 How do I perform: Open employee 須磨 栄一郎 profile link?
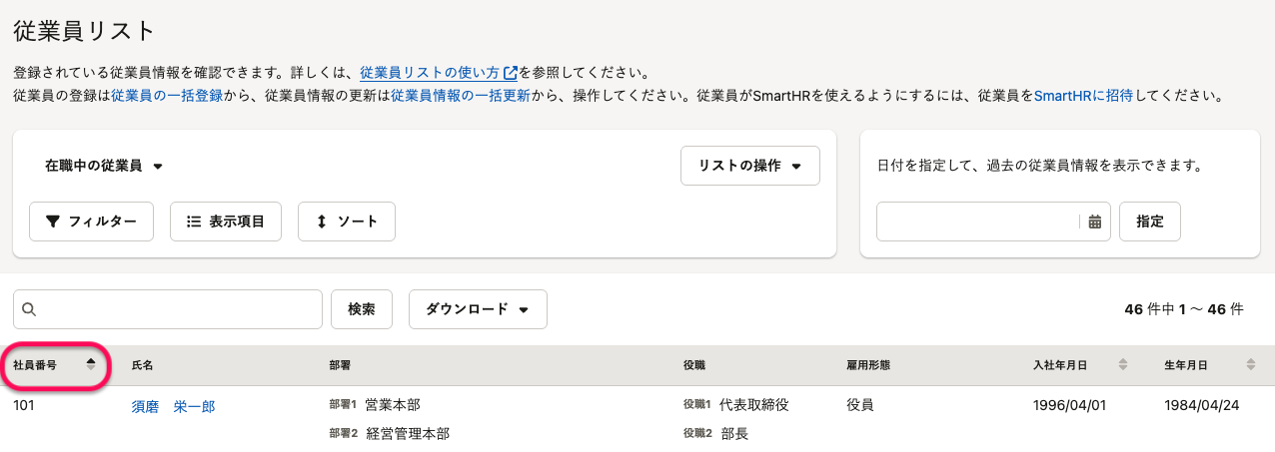point(173,406)
